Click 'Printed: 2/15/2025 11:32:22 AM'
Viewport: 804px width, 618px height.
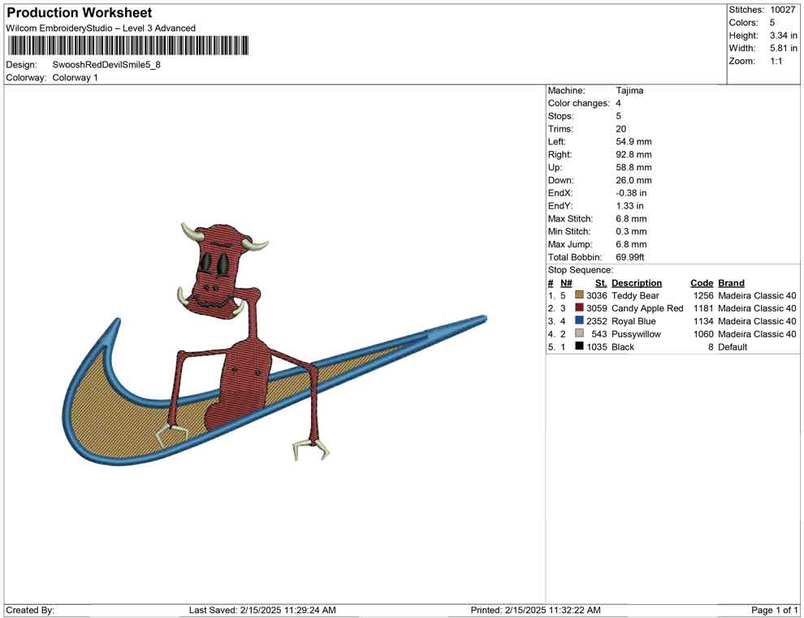pos(535,610)
